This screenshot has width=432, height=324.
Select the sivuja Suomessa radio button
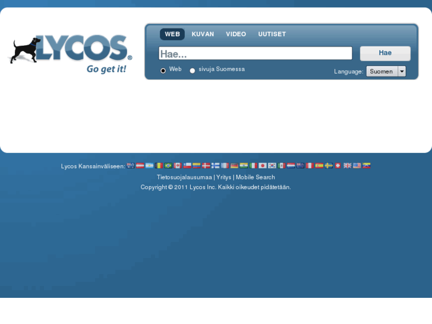(193, 71)
